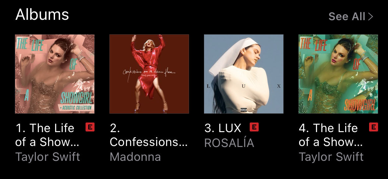This screenshot has width=388, height=179.
Task: Click parental advisory label on LUX cover
Action: [244, 110]
